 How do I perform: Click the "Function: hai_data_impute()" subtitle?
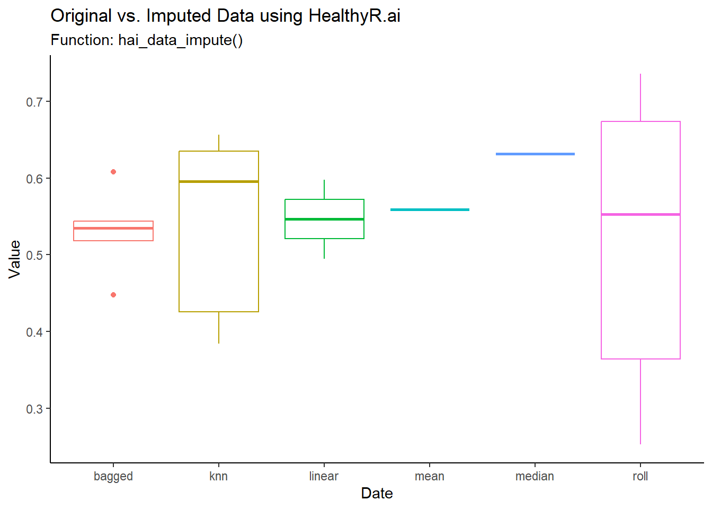pyautogui.click(x=147, y=40)
